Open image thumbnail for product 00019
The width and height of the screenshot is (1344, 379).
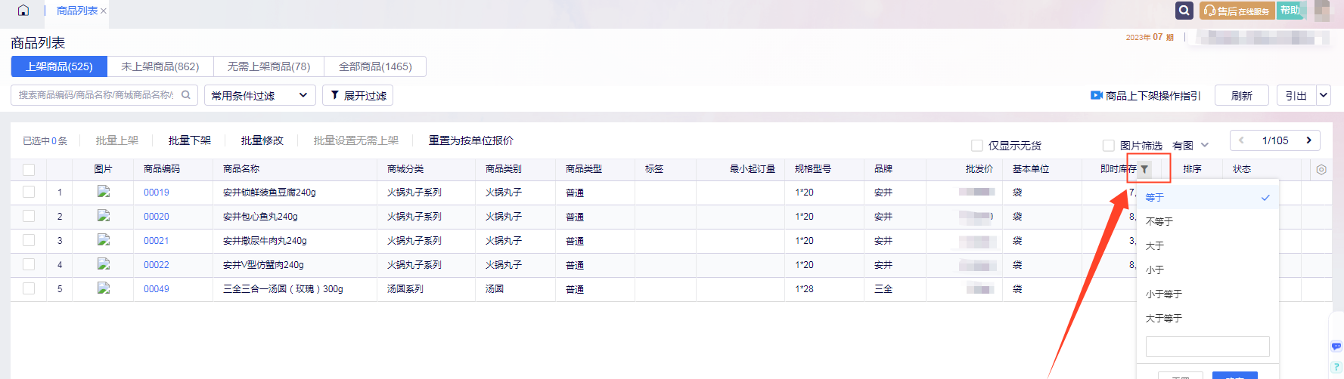[x=104, y=192]
